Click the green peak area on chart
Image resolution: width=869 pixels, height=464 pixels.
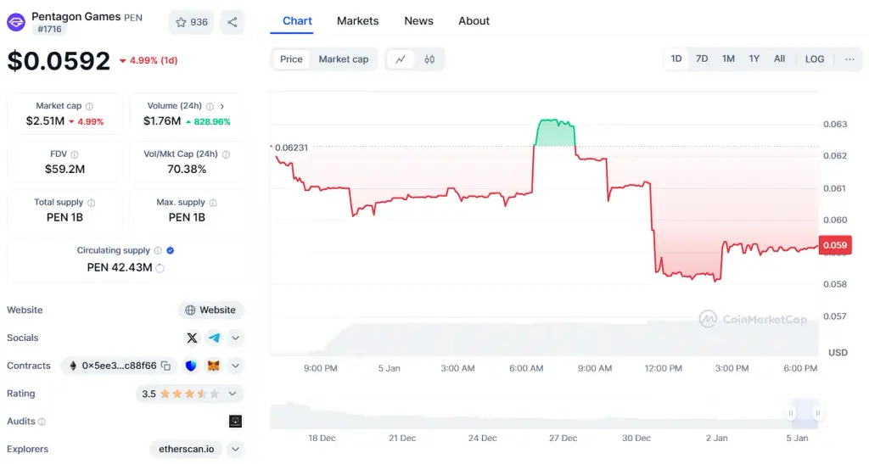tap(555, 133)
